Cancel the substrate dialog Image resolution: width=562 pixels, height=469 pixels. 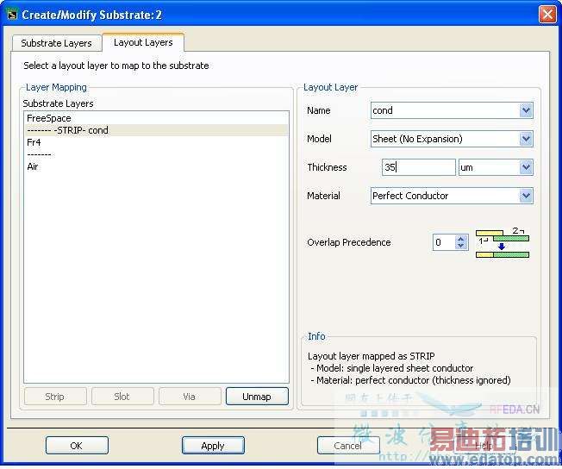tap(348, 446)
